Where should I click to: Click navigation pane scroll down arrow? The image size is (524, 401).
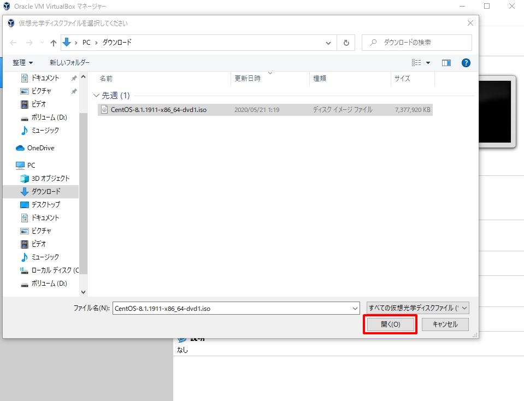tap(84, 292)
